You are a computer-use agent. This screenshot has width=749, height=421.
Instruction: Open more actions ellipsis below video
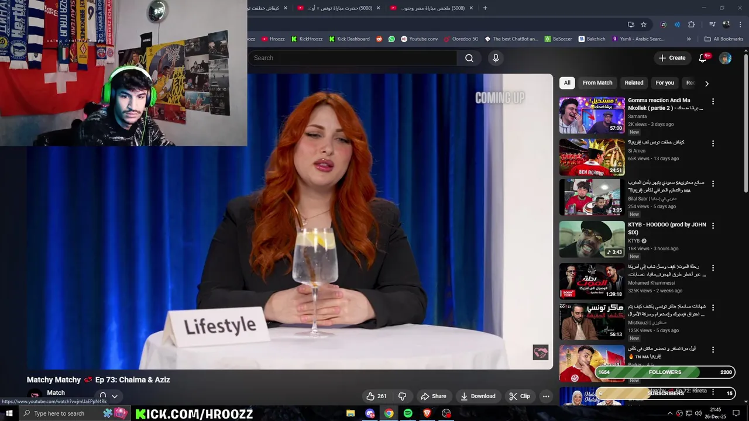(x=546, y=396)
